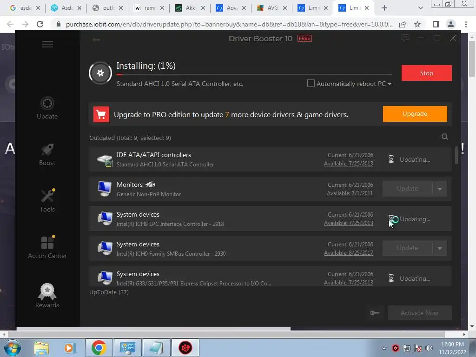Click Update button for SMBus Controller
Image resolution: width=476 pixels, height=357 pixels.
coord(407,248)
